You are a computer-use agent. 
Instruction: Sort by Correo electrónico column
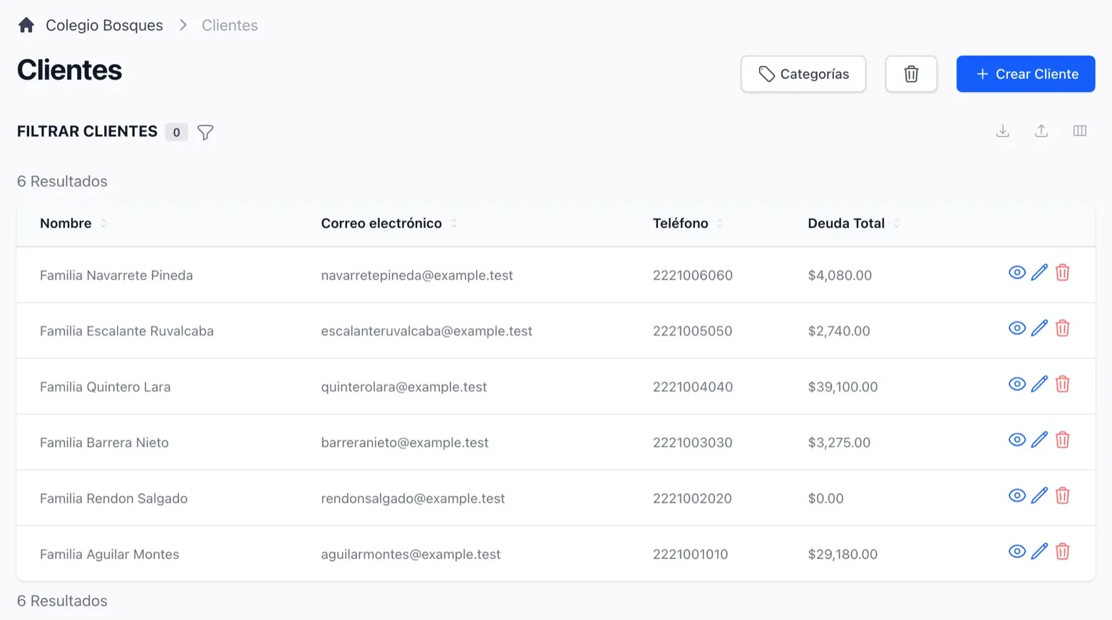pyautogui.click(x=389, y=224)
